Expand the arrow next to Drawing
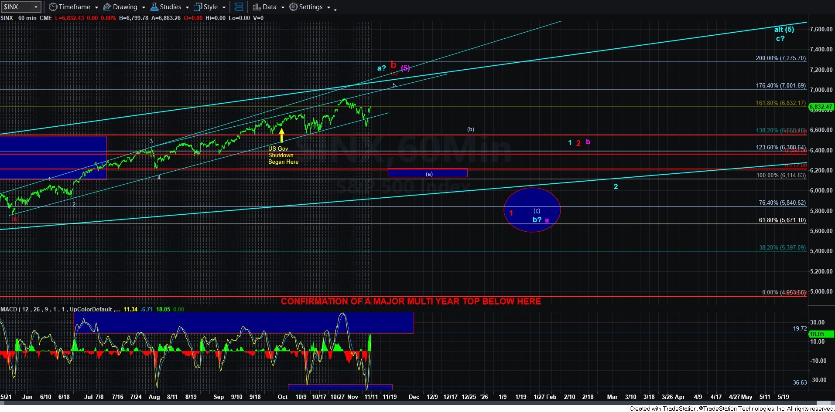Viewport: 835px width, 412px height. (x=144, y=7)
